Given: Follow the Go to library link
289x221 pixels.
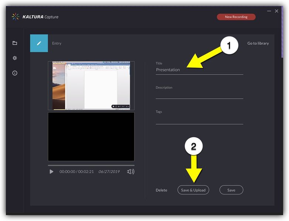Looking at the screenshot, I should [258, 43].
